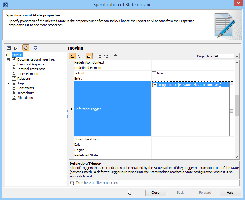
Task: Expand the Documentation/Hyperlinks tree node
Action: (x=8, y=59)
